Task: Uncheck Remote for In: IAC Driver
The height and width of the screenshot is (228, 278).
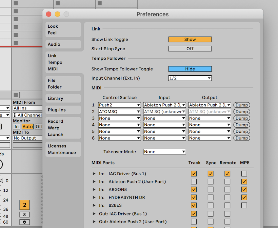Action: coord(227,174)
